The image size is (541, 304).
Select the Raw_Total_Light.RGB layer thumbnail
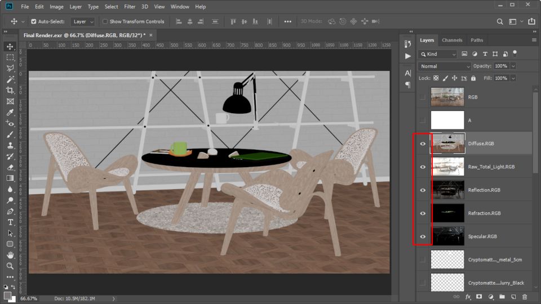[x=447, y=167]
